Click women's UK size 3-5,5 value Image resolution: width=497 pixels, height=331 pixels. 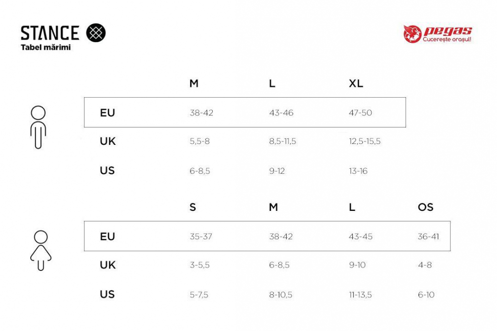tap(200, 265)
